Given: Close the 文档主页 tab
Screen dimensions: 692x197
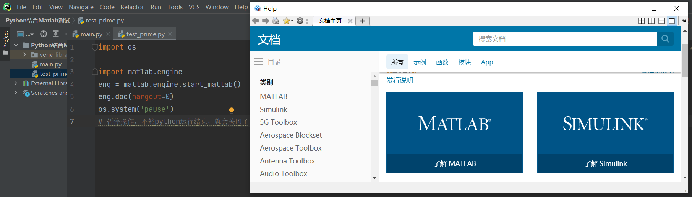Looking at the screenshot, I should (350, 21).
